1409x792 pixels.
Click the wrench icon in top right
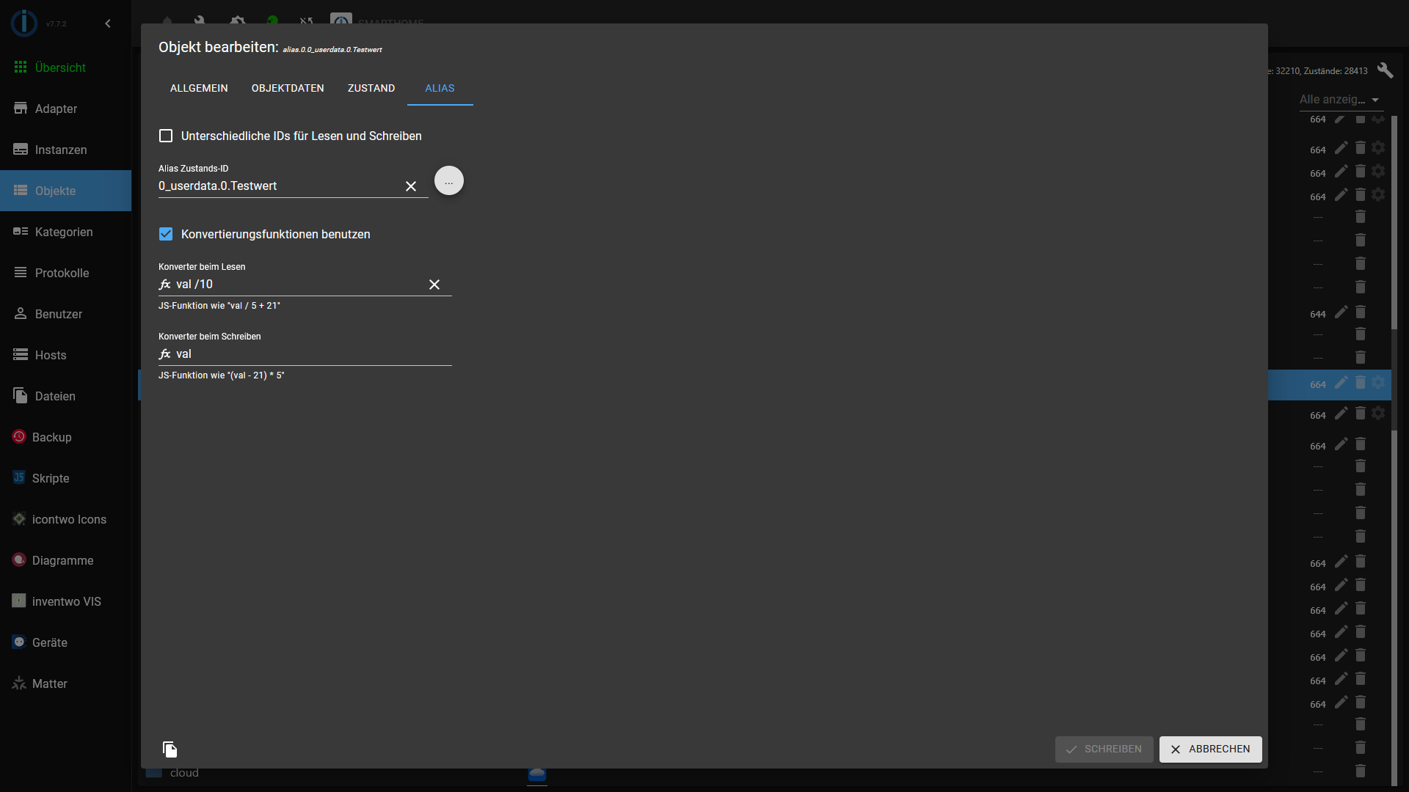click(1385, 70)
